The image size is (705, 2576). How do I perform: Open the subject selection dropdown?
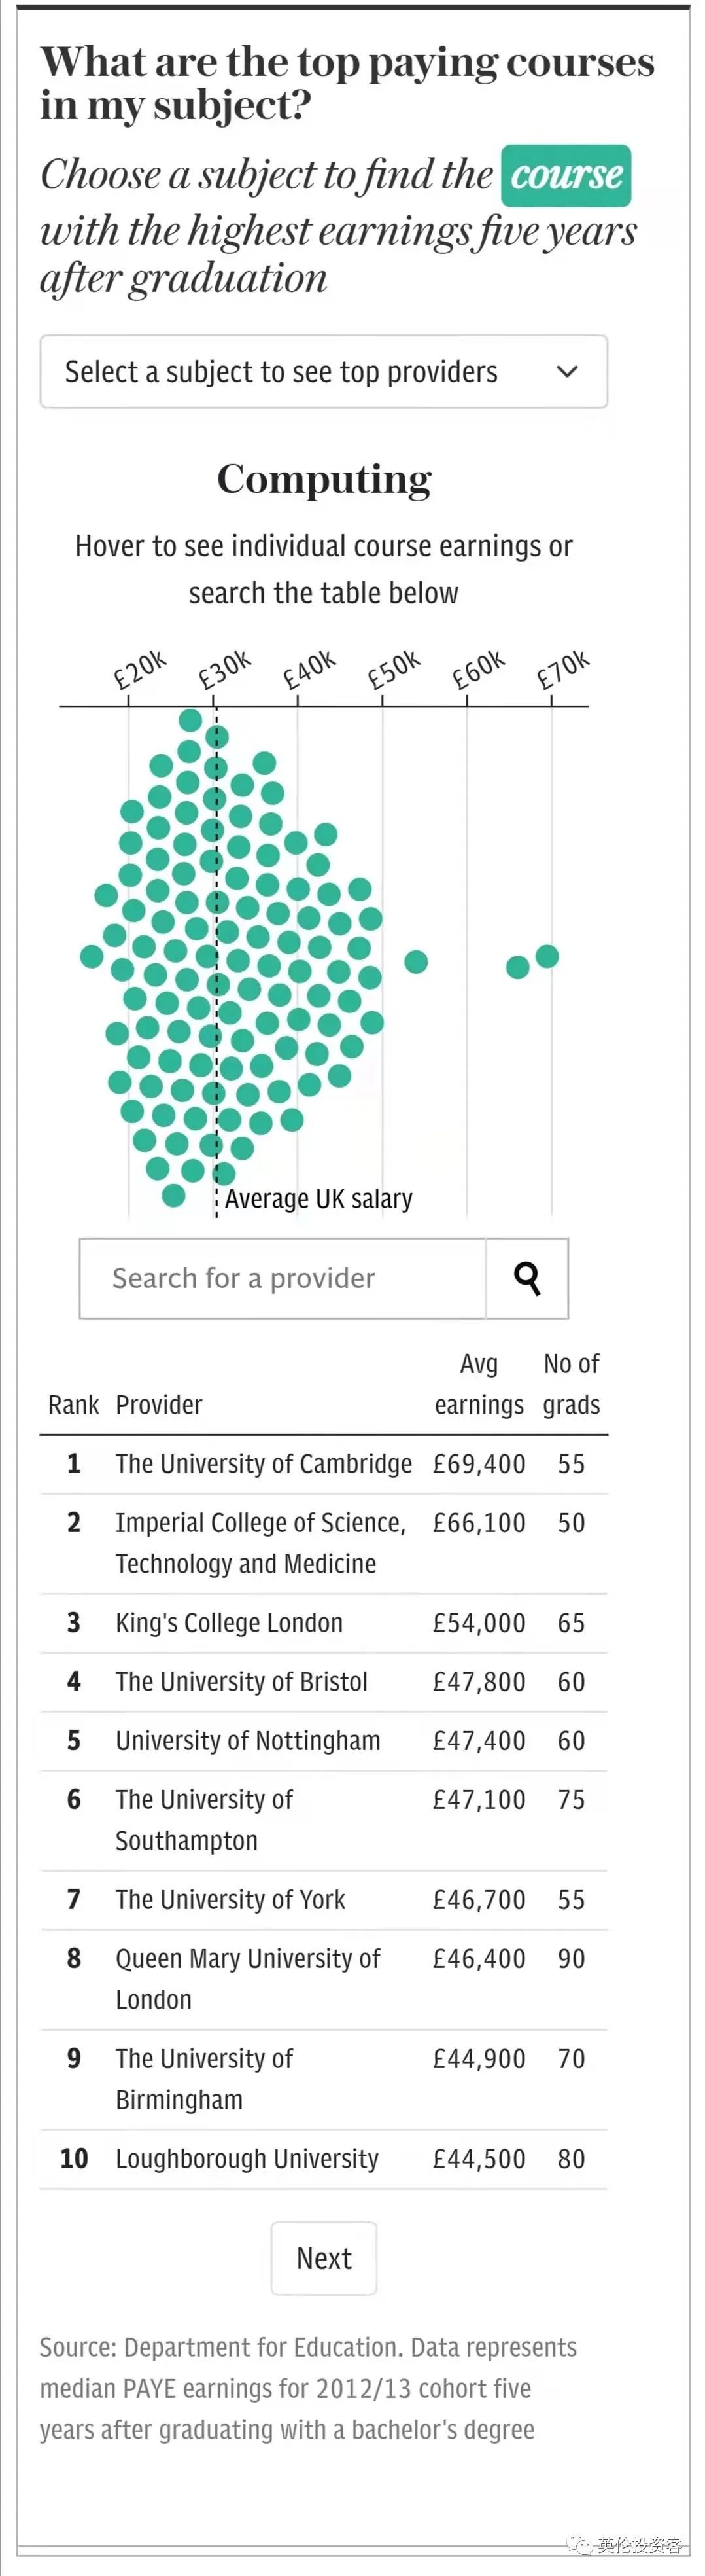click(x=324, y=372)
